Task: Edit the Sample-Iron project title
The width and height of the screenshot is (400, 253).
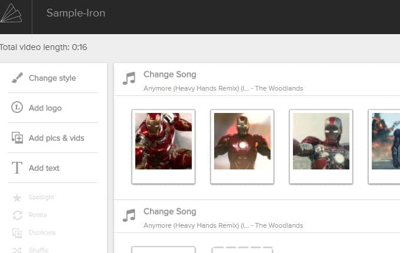Action: click(x=76, y=13)
